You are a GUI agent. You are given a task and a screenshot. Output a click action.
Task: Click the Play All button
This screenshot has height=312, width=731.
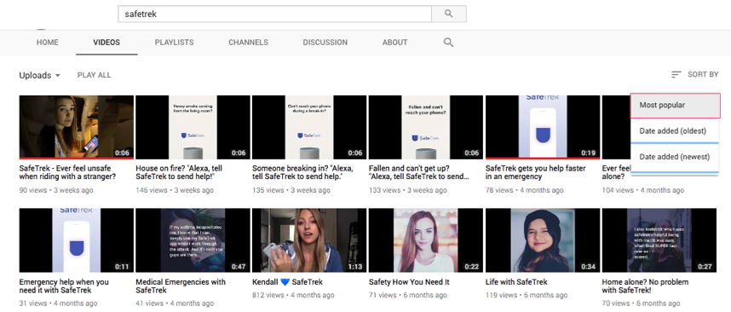tap(95, 75)
